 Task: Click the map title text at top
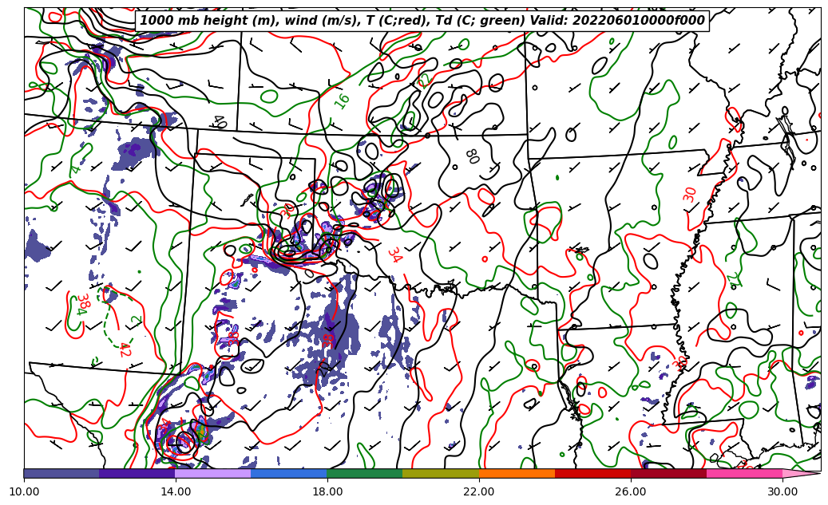click(422, 21)
